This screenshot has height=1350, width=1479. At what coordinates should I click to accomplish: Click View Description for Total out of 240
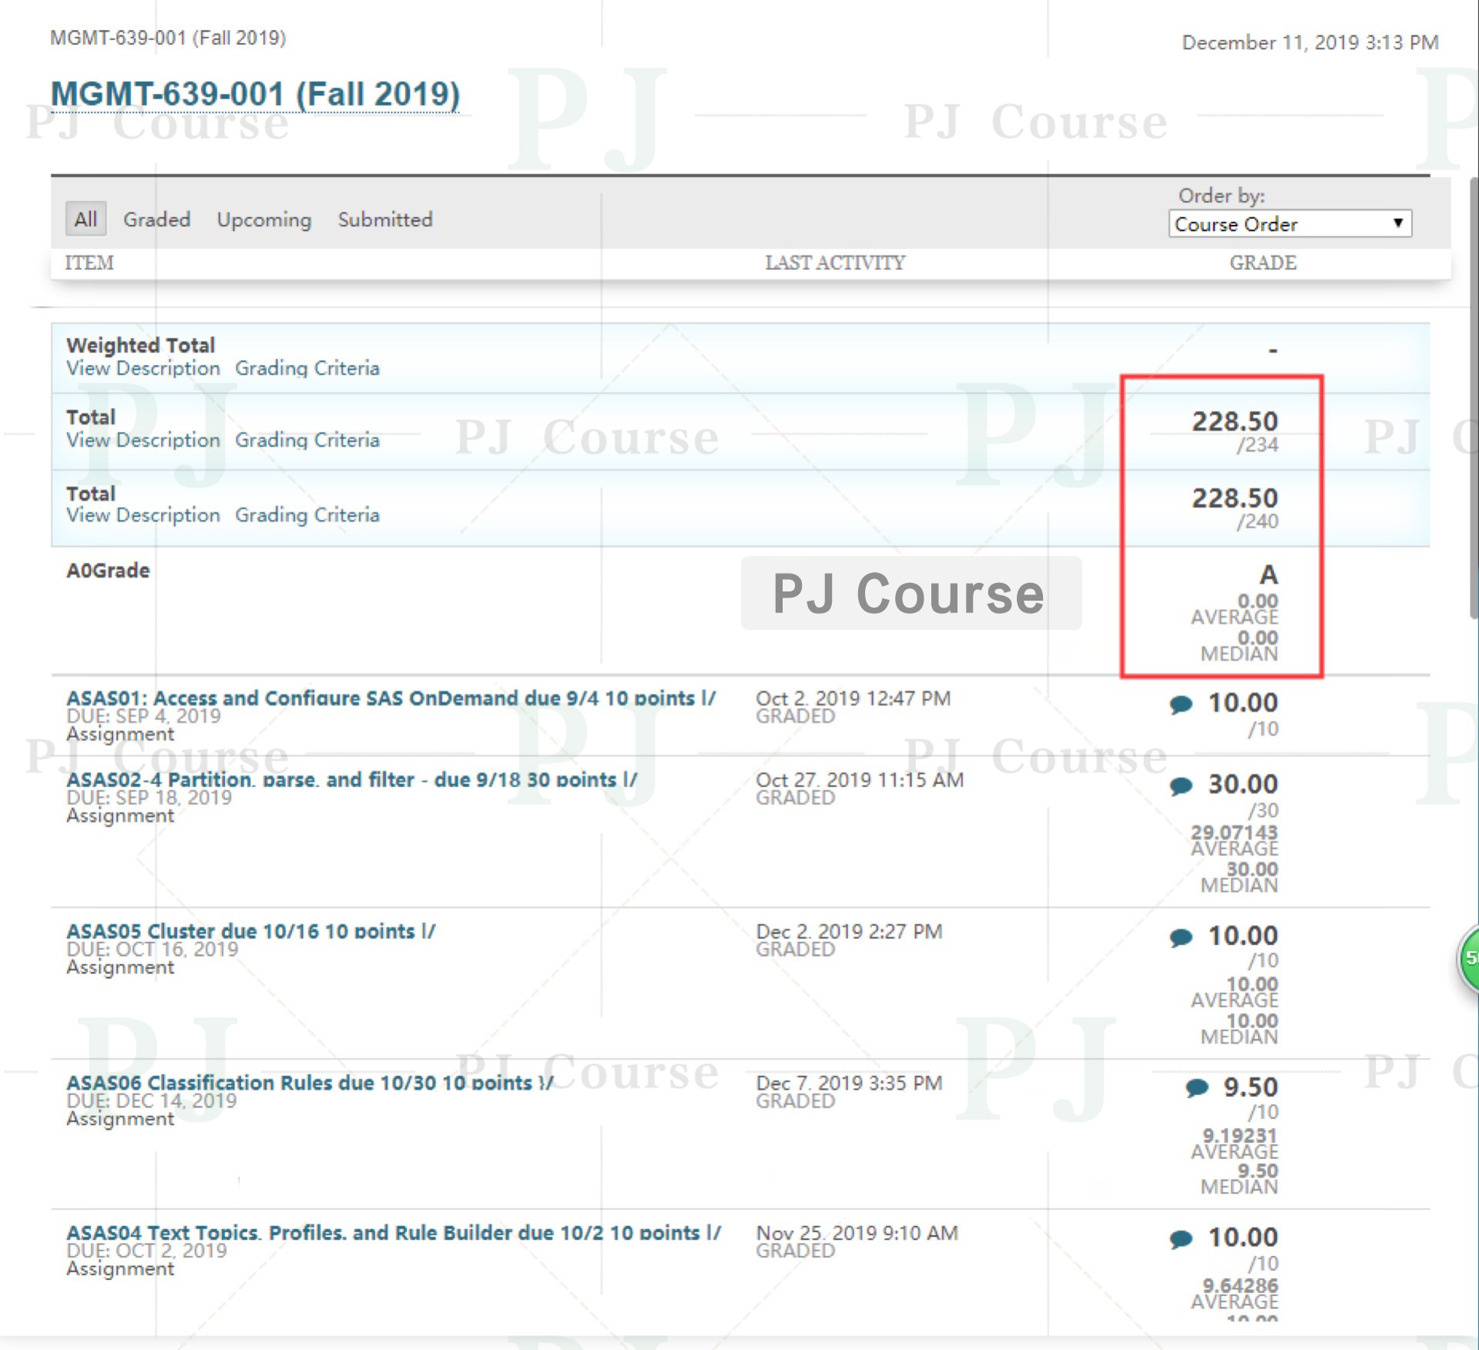pyautogui.click(x=143, y=514)
